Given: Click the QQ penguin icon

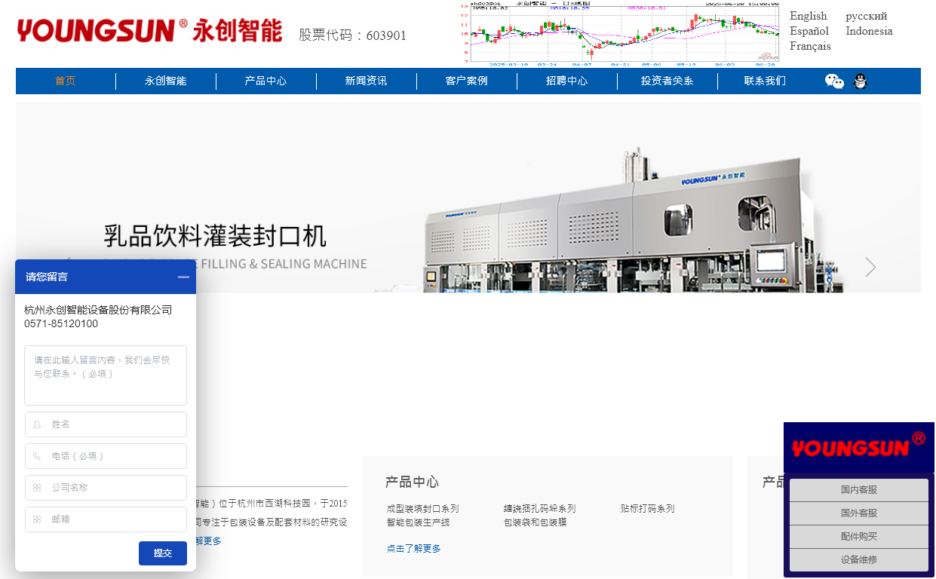Looking at the screenshot, I should [x=860, y=81].
